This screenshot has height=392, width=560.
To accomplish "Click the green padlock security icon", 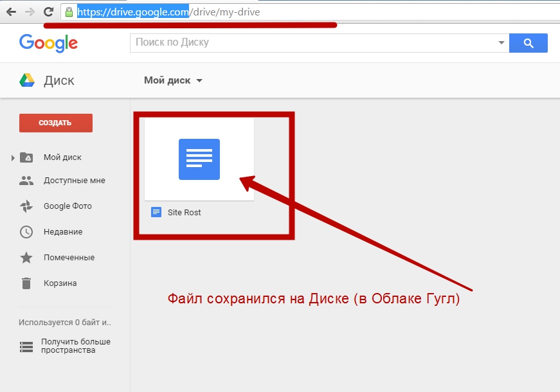I will (69, 12).
